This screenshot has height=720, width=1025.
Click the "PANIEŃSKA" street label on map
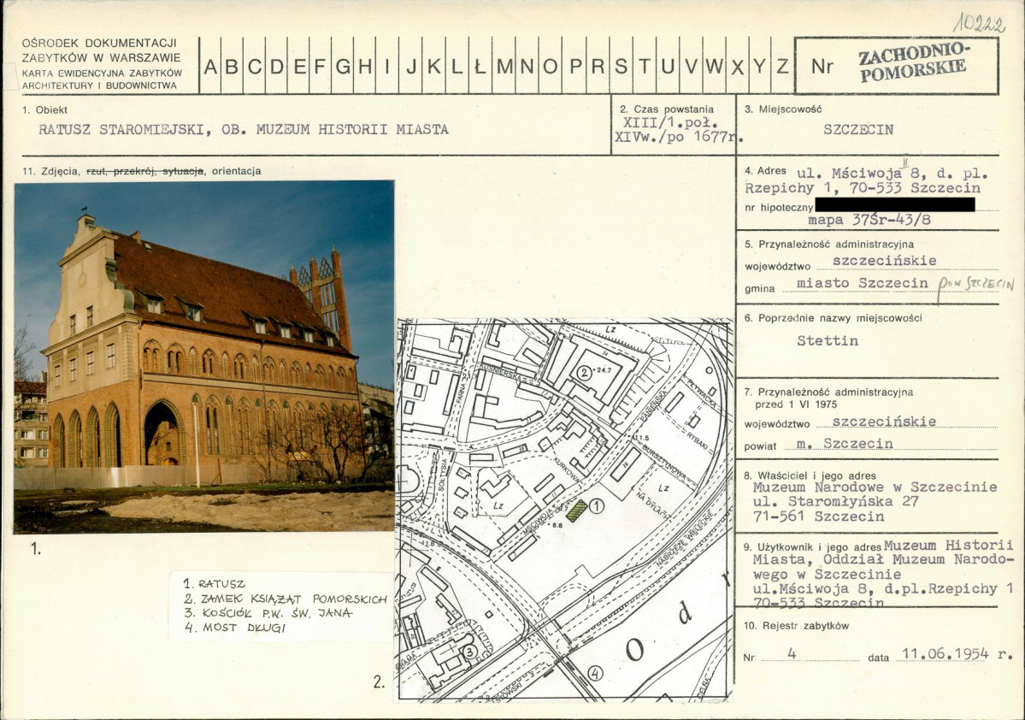tap(652, 406)
